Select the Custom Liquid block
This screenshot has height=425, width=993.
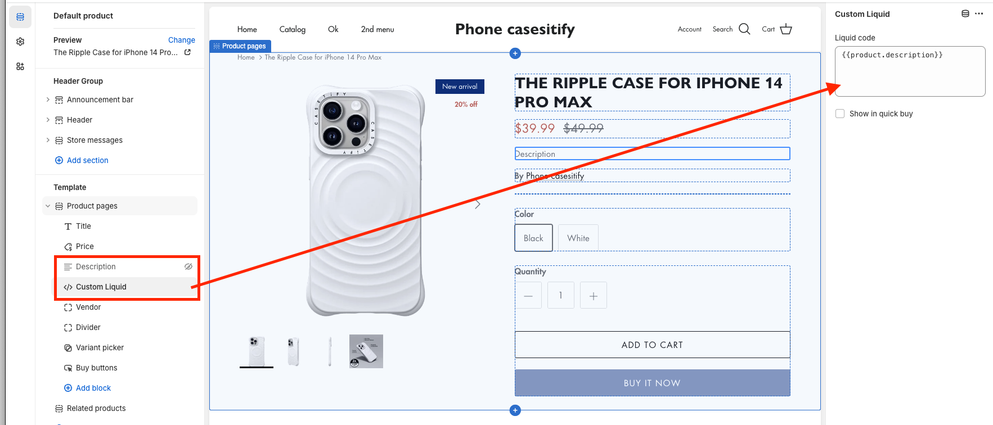[x=101, y=287]
